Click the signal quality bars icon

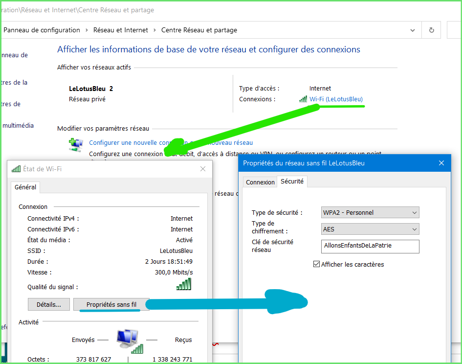coord(184,285)
